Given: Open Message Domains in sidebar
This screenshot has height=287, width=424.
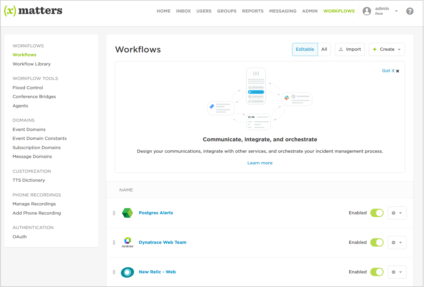Looking at the screenshot, I should (32, 157).
